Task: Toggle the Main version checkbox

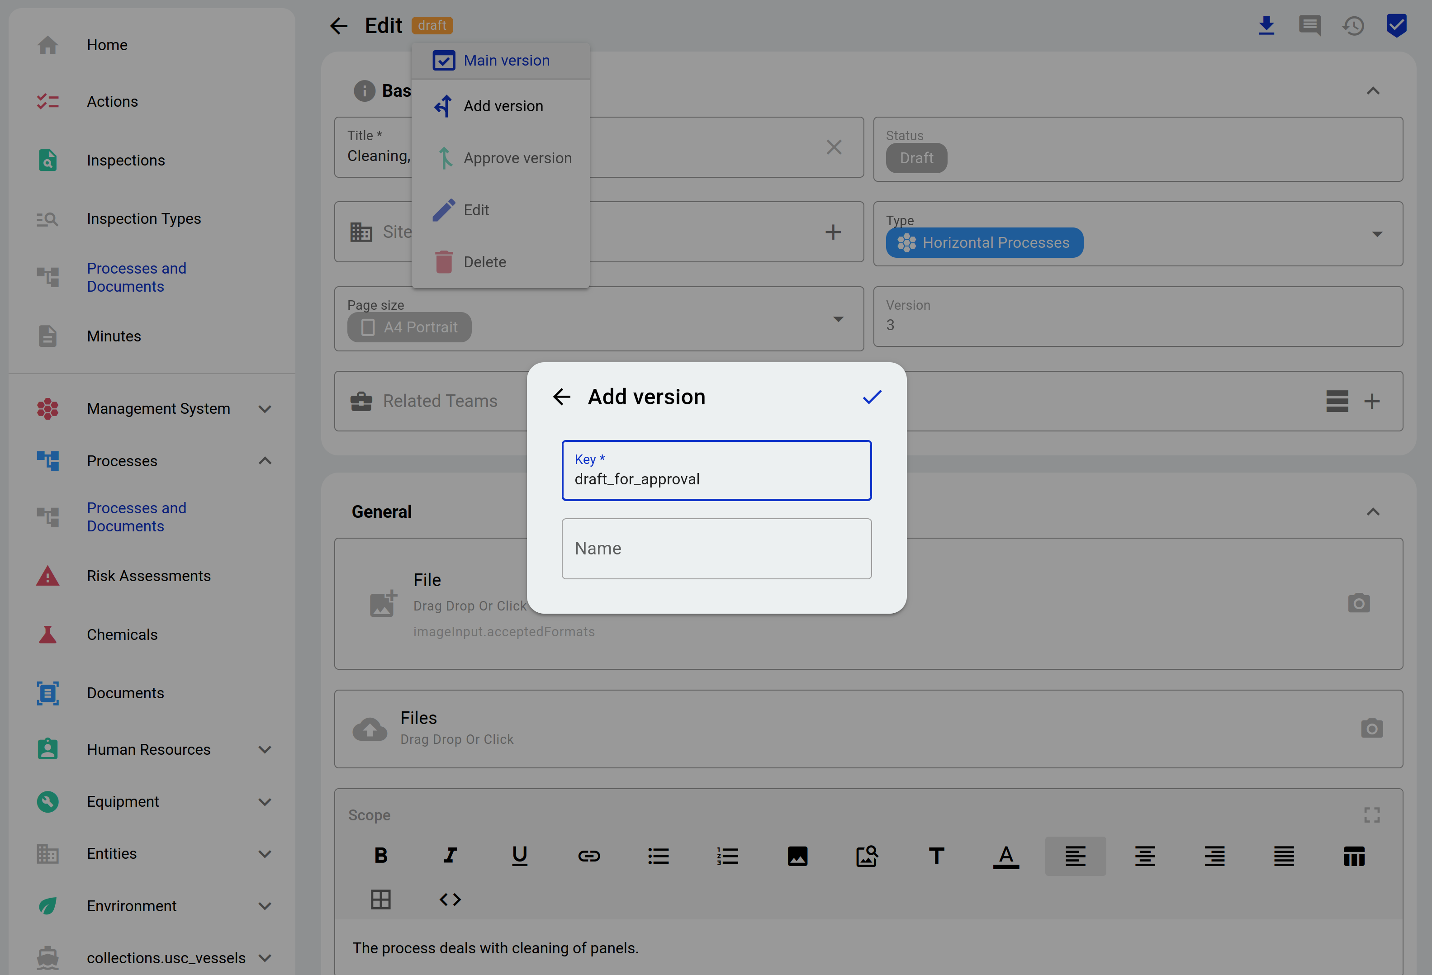Action: click(444, 60)
